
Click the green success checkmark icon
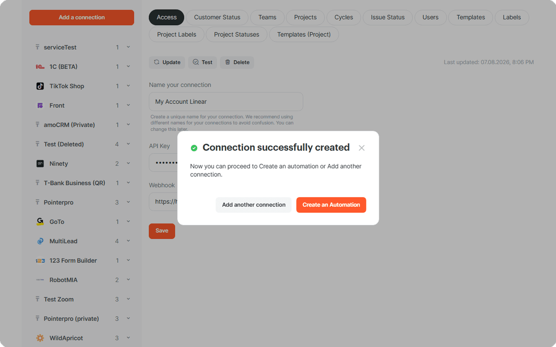pos(194,148)
